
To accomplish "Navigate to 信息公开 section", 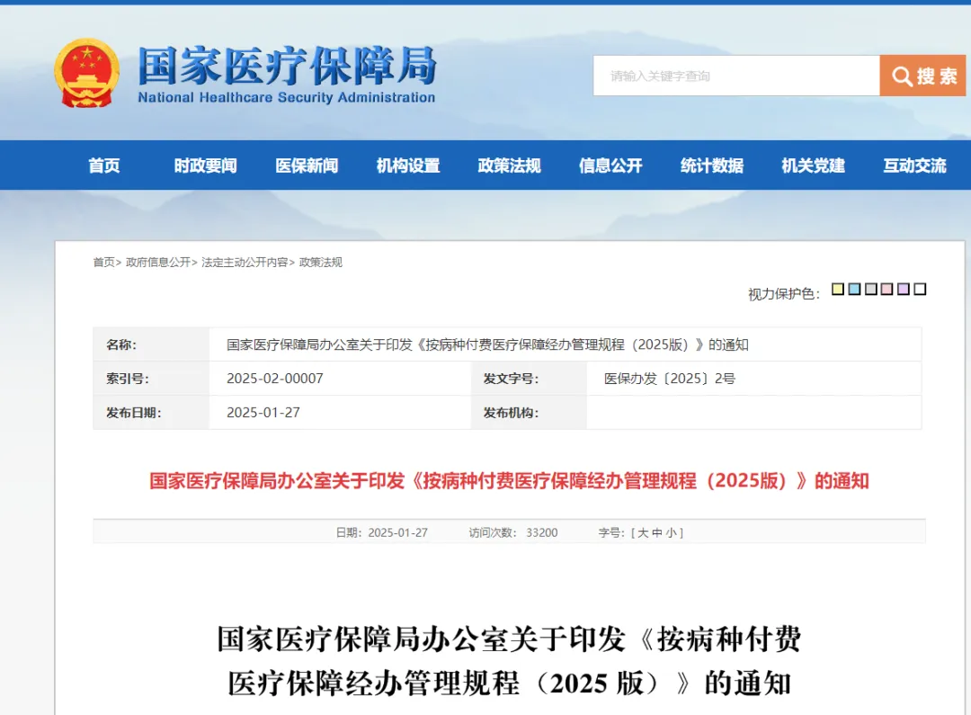I will pyautogui.click(x=610, y=165).
